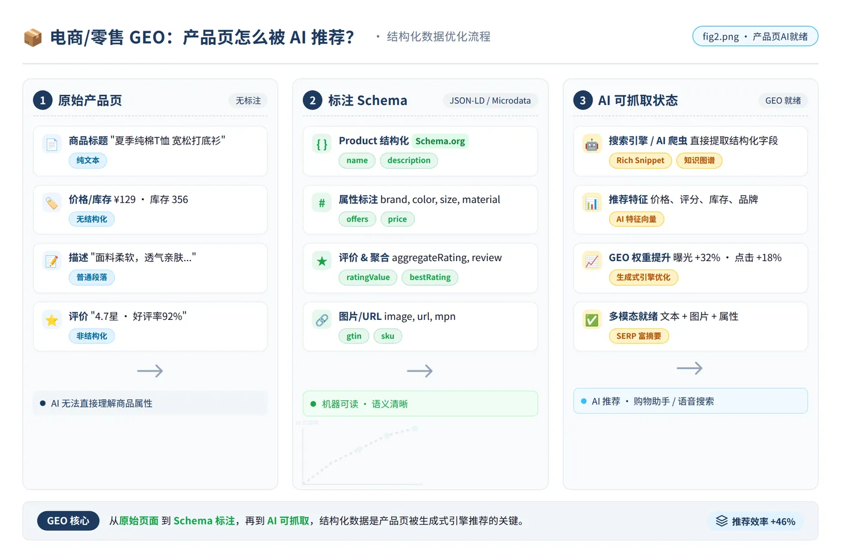This screenshot has height=560, width=841.
Task: Click the arrow under the 原始产品页 cards
Action: (150, 371)
